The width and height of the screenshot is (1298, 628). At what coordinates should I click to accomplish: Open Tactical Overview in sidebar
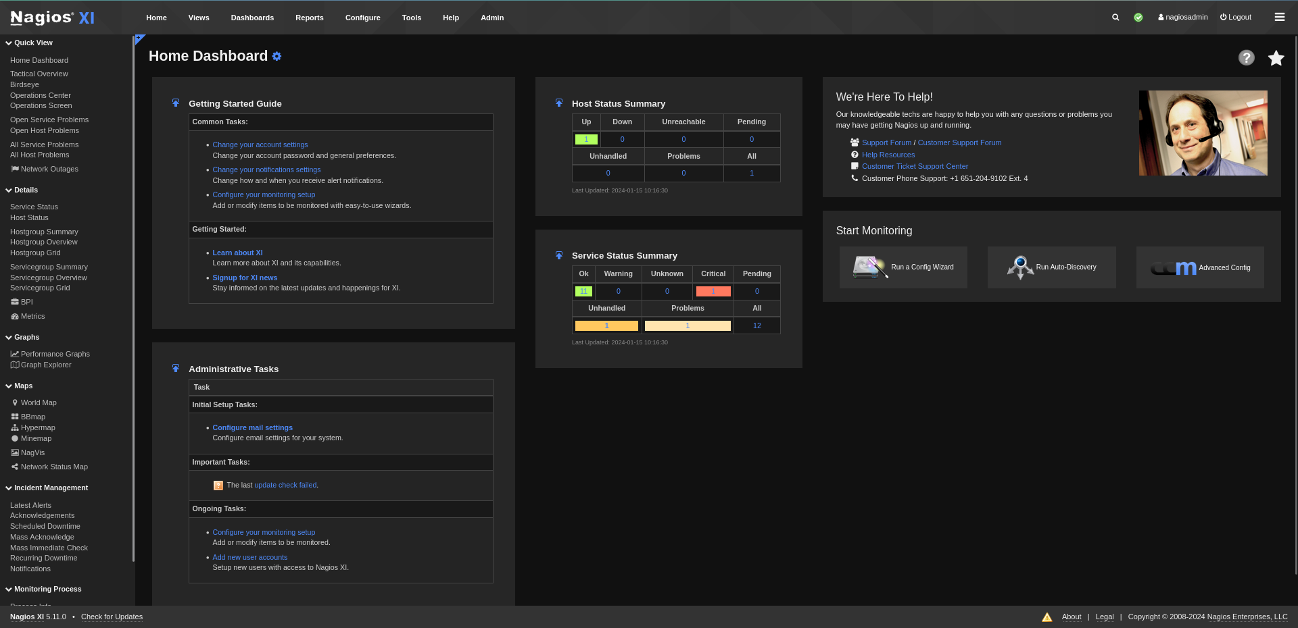(x=39, y=74)
